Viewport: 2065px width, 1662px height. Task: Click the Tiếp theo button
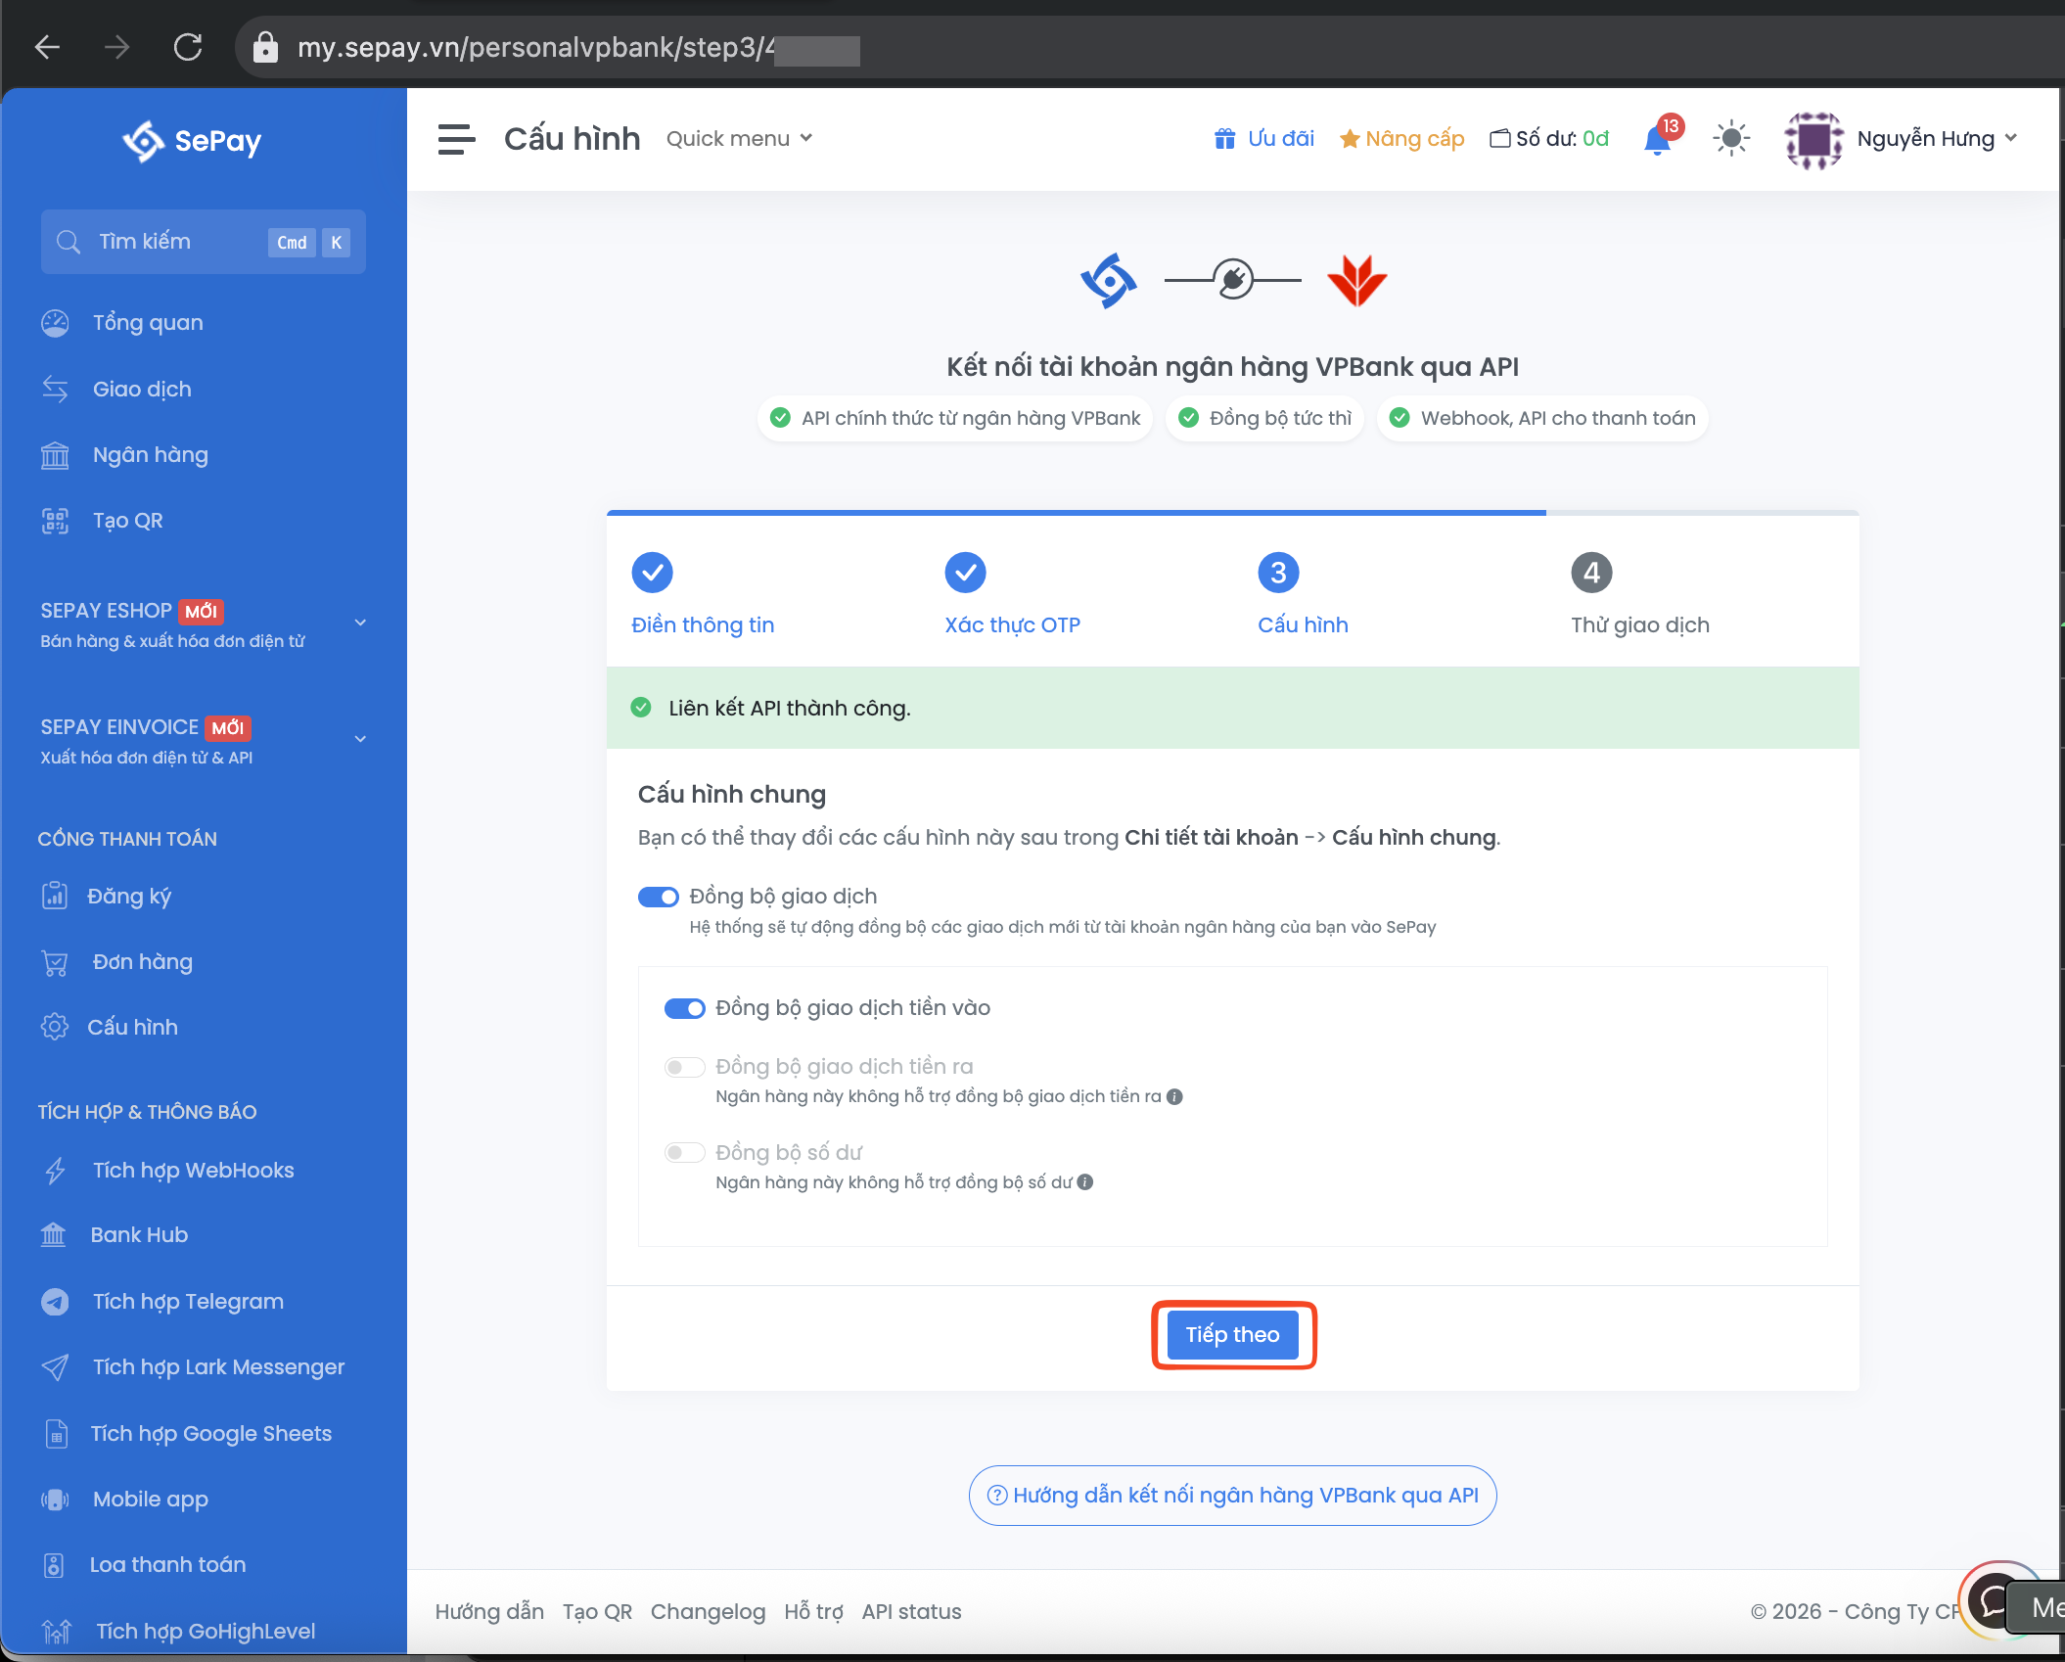pyautogui.click(x=1232, y=1335)
